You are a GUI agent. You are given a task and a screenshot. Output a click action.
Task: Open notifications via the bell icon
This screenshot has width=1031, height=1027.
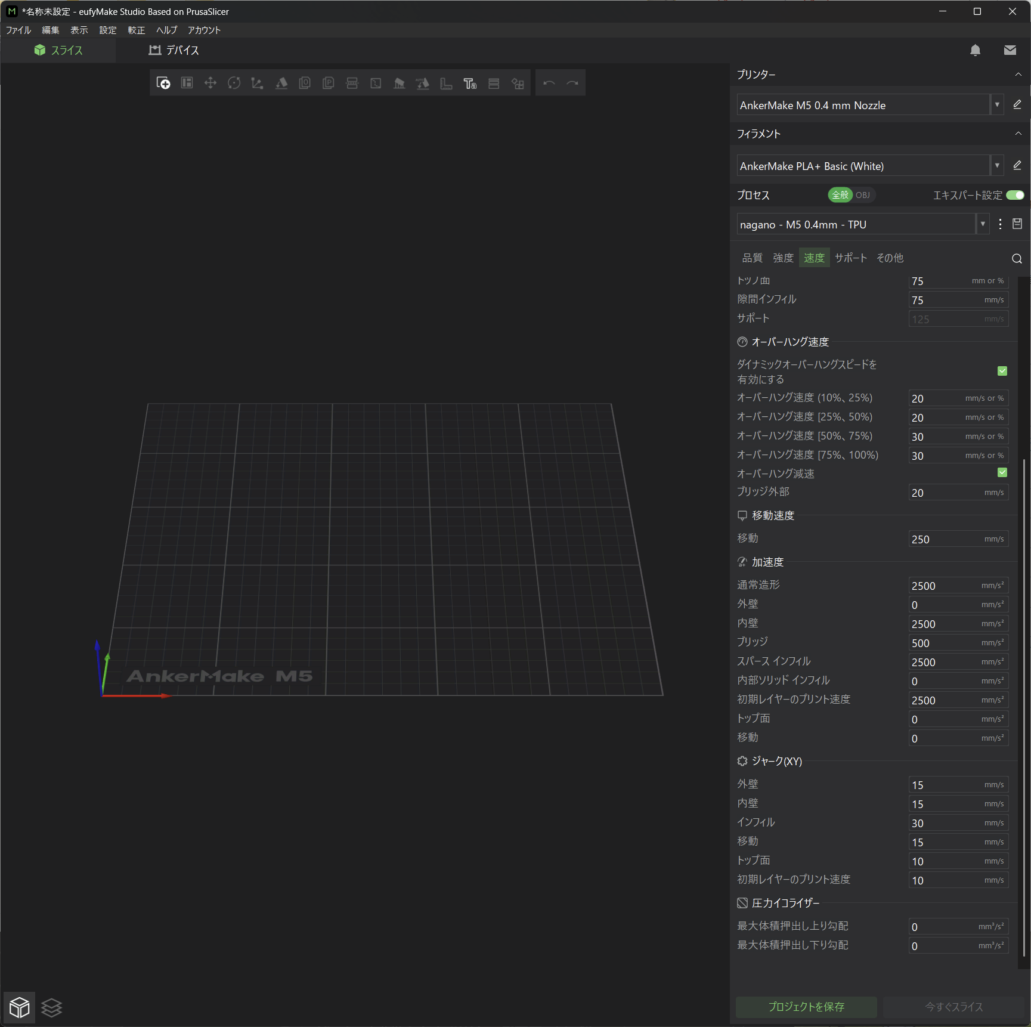click(x=975, y=50)
